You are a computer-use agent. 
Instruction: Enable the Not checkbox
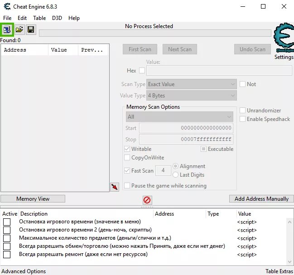242,84
